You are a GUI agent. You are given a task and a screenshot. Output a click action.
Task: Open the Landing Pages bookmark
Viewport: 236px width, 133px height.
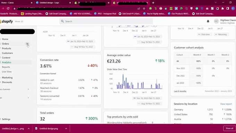32,14
